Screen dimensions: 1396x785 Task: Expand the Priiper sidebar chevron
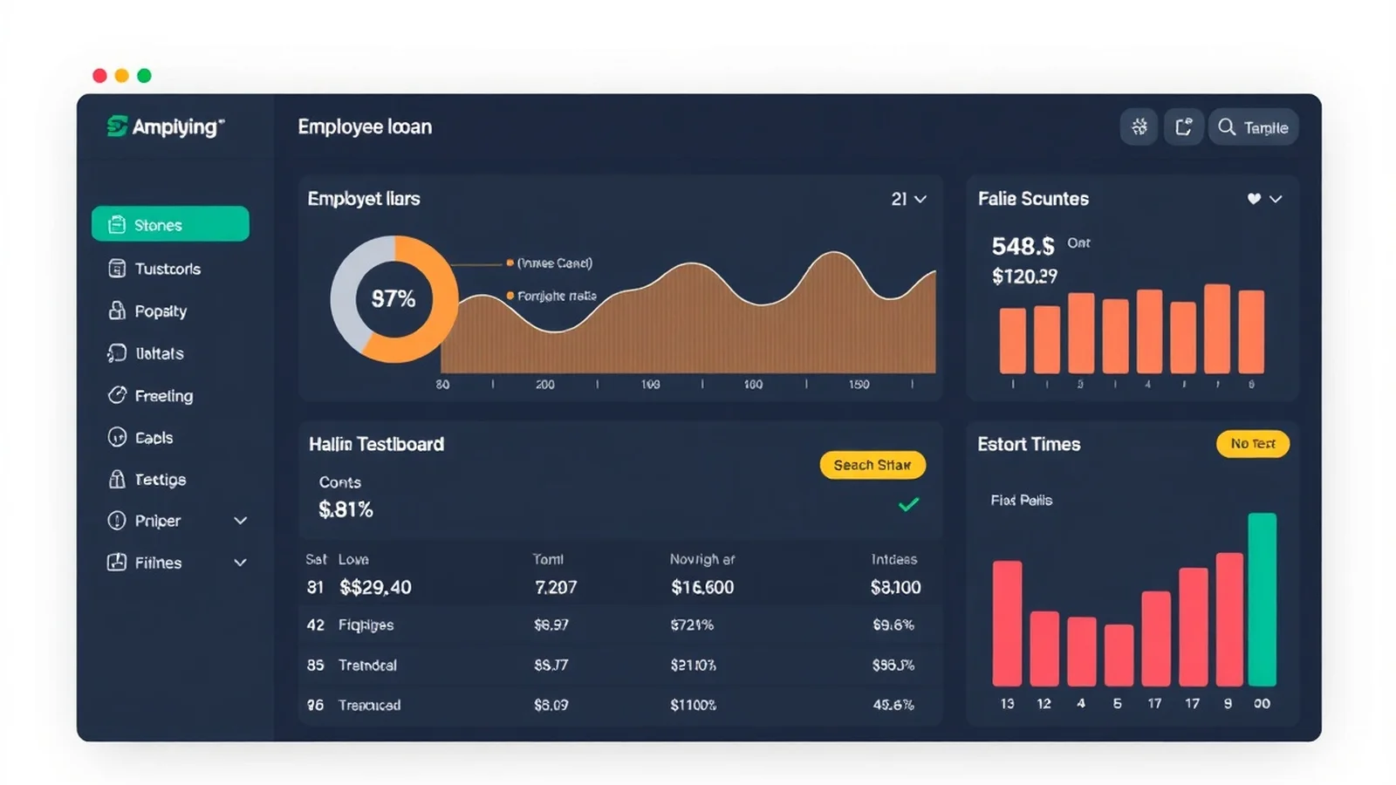[241, 521]
